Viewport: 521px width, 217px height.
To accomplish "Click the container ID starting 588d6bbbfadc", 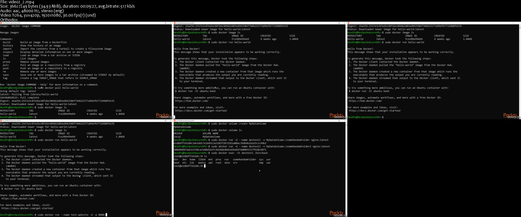I will 220,150.
